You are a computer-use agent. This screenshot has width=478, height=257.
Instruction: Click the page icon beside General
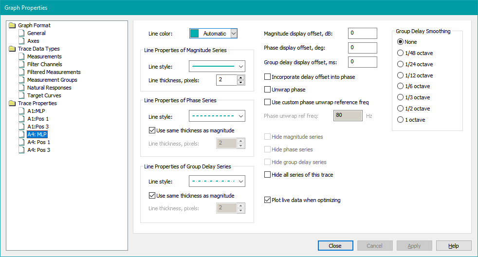click(21, 33)
